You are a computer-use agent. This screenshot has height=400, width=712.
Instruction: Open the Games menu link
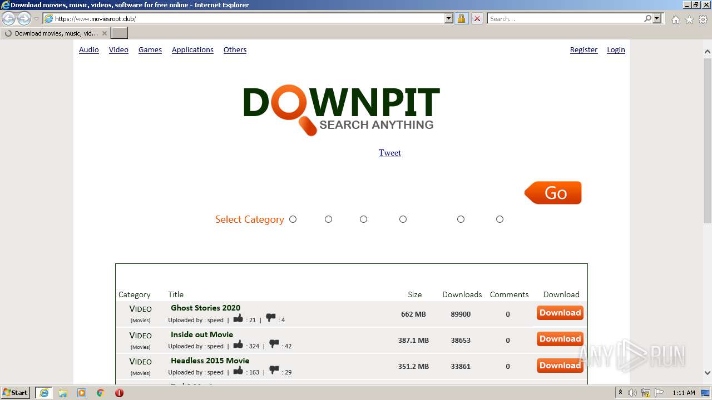click(150, 49)
